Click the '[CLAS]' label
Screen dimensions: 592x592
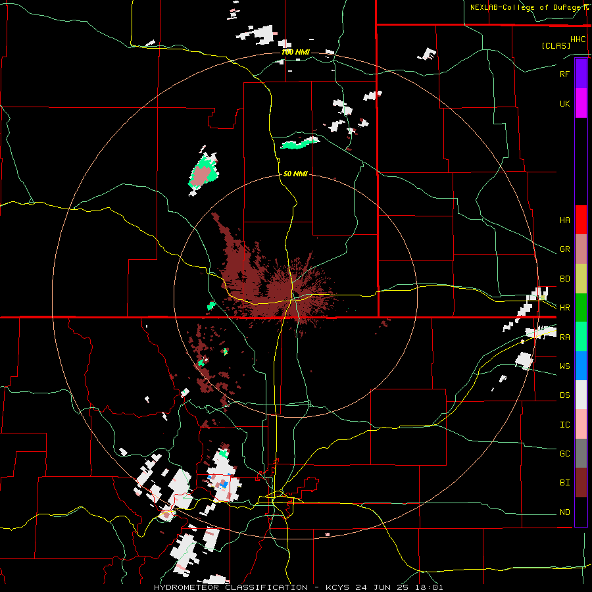(556, 45)
